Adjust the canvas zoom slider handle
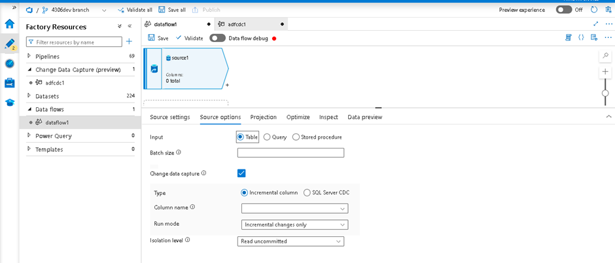The height and width of the screenshot is (263, 615). point(605,93)
